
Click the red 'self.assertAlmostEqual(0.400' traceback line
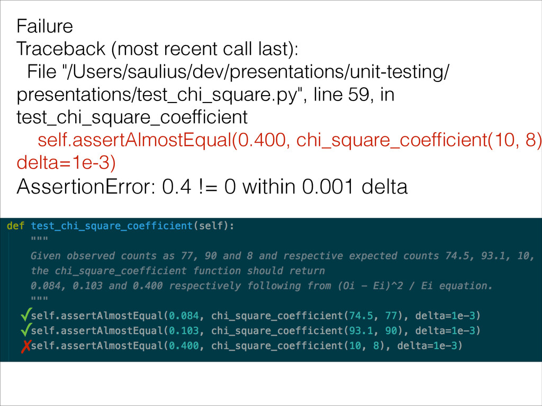[162, 140]
